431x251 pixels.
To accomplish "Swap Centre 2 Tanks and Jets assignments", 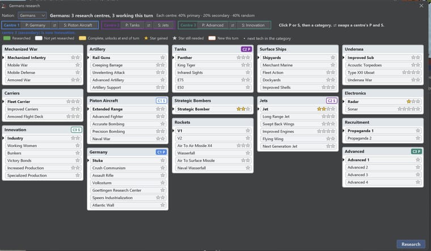I will pyautogui.click(x=149, y=25).
